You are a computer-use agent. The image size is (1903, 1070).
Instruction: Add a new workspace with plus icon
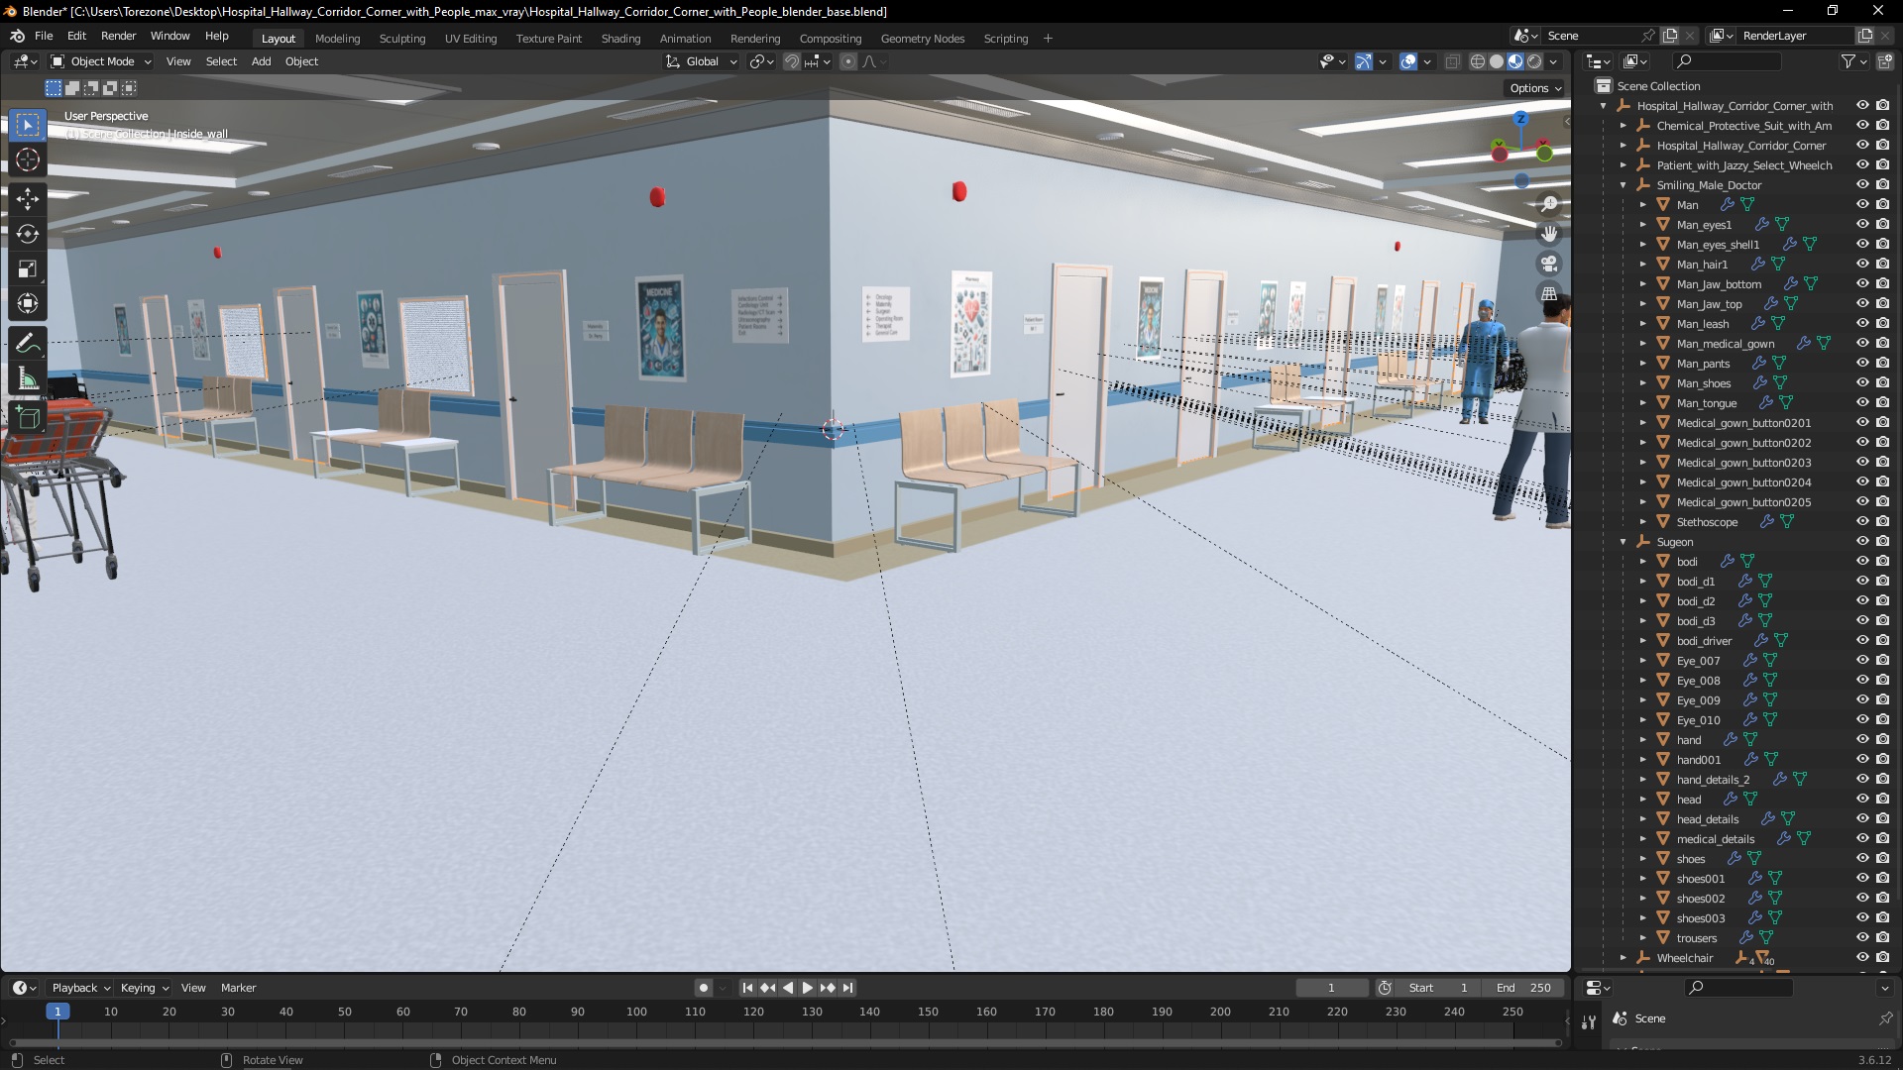pyautogui.click(x=1048, y=39)
